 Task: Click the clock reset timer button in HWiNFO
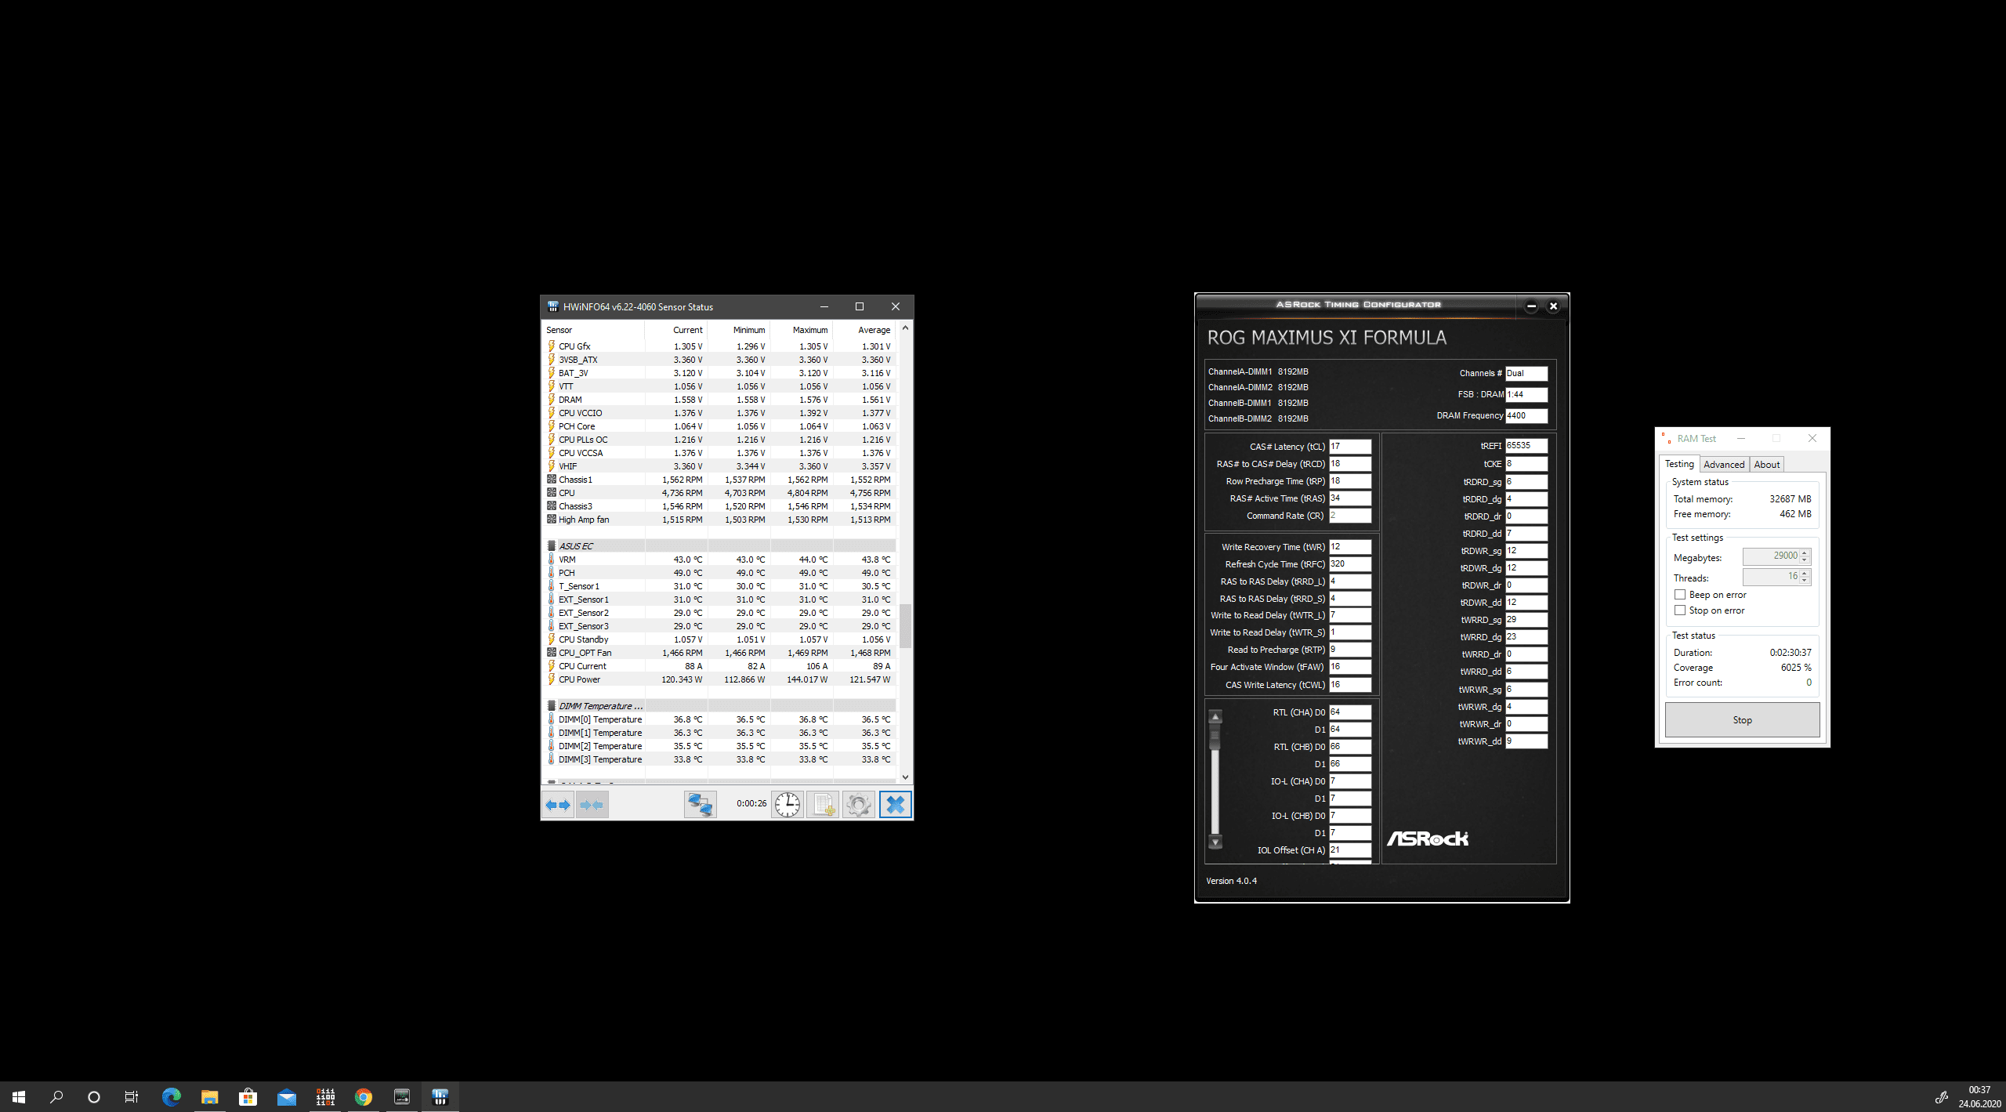pyautogui.click(x=788, y=805)
